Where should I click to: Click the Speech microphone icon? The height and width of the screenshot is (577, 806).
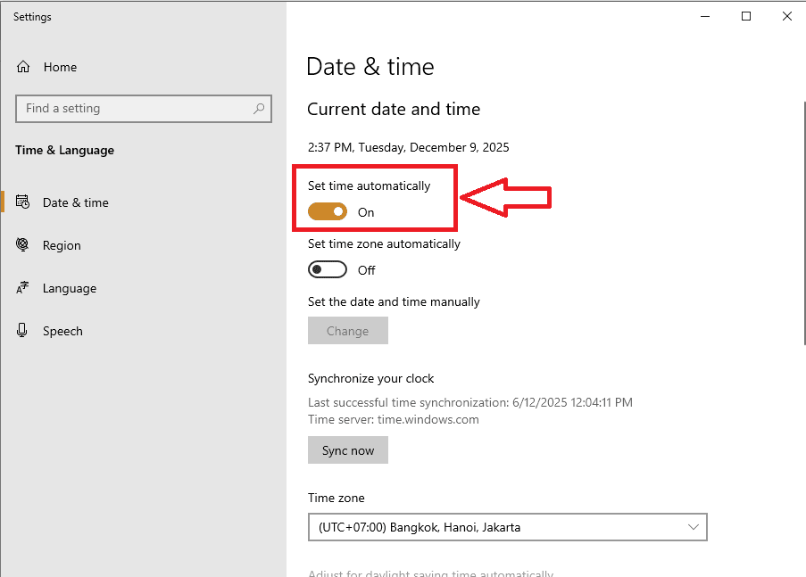[x=23, y=331]
